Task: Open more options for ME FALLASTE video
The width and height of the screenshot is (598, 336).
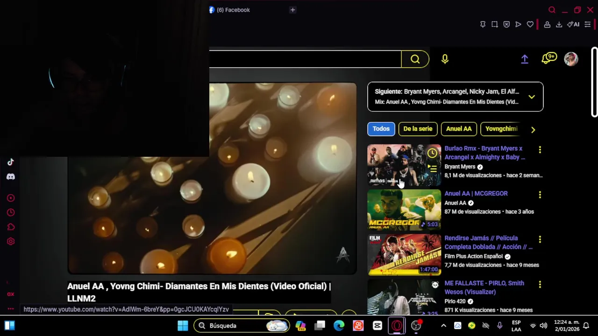Action: click(540, 284)
